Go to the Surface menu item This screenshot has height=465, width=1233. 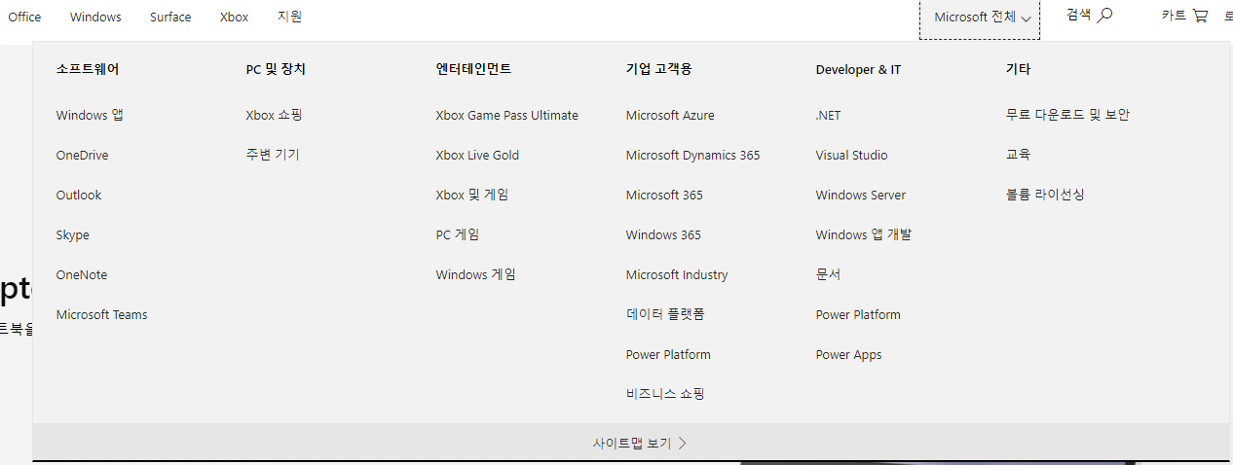coord(170,17)
